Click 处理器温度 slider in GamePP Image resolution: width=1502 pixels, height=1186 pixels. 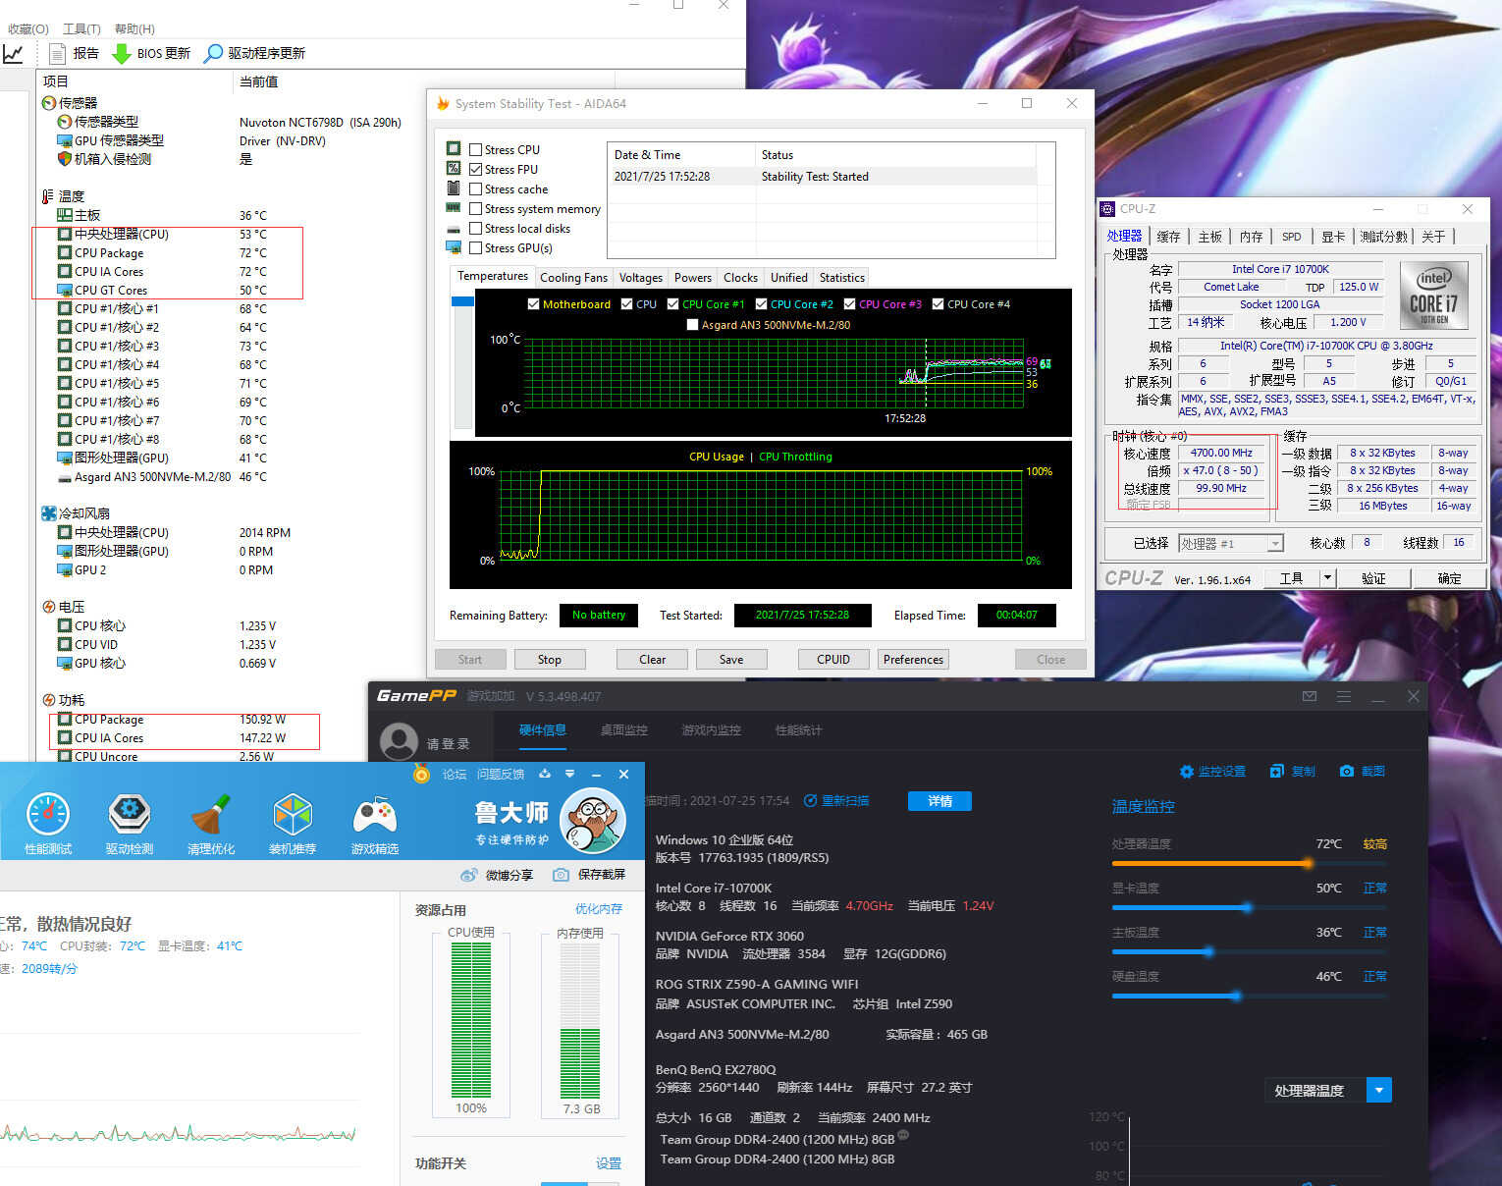point(1249,864)
